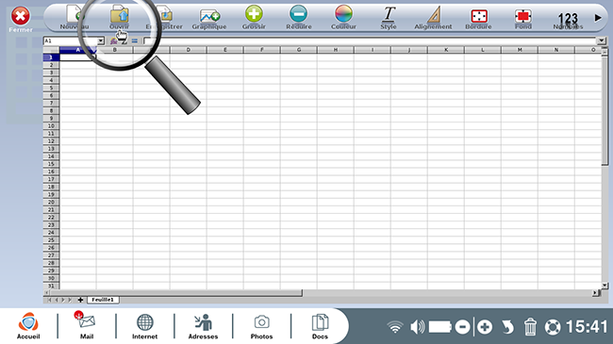Image resolution: width=613 pixels, height=344 pixels.
Task: Check the battery status icon
Action: [x=439, y=327]
